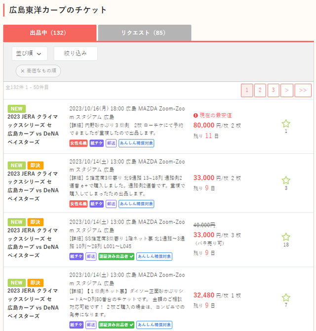The width and height of the screenshot is (316, 331).
Task: Click 女性名義 tag on 80,000 yen listing
Action: click(79, 143)
